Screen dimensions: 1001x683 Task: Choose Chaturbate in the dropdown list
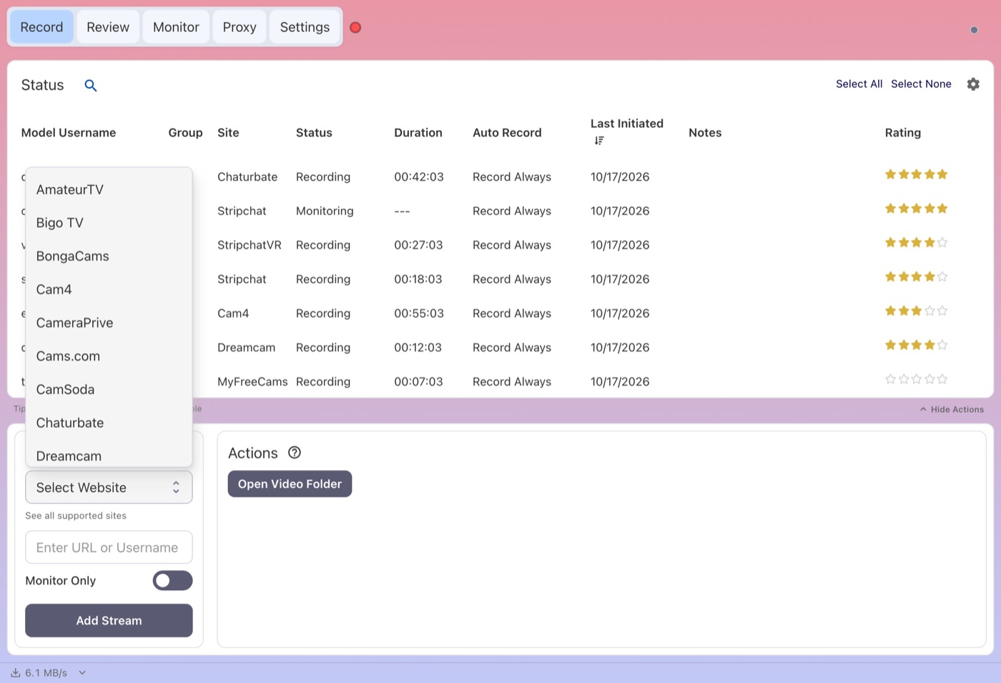click(x=109, y=423)
